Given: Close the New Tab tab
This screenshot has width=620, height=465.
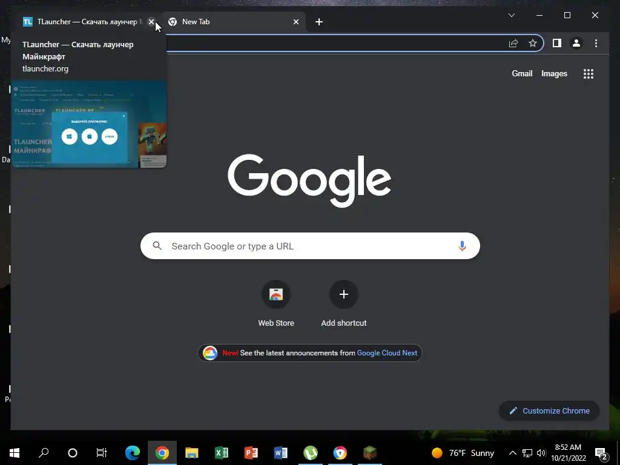Looking at the screenshot, I should click(x=295, y=22).
